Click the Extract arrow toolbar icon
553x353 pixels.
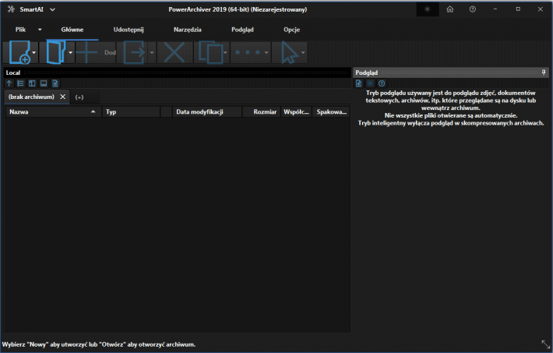click(x=135, y=52)
